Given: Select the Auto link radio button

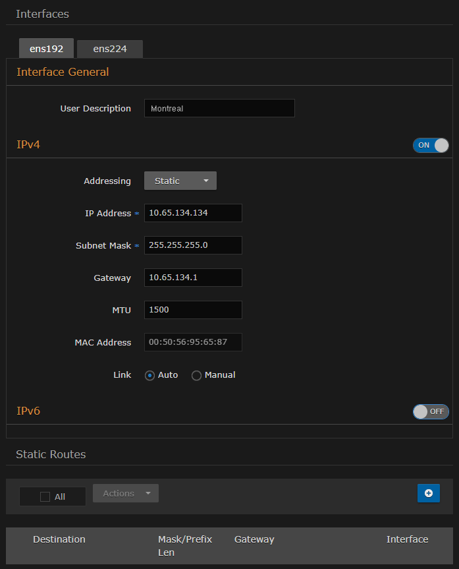Looking at the screenshot, I should pyautogui.click(x=150, y=375).
